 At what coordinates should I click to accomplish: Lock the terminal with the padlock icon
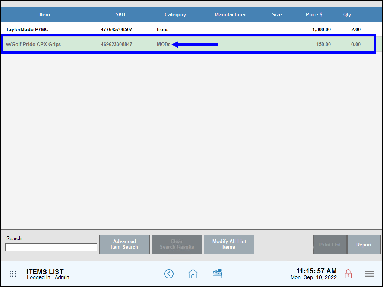click(348, 274)
